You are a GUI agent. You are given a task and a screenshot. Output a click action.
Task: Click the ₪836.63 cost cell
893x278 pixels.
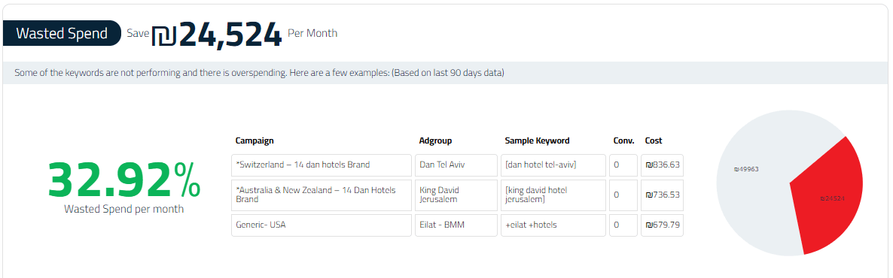click(x=662, y=165)
